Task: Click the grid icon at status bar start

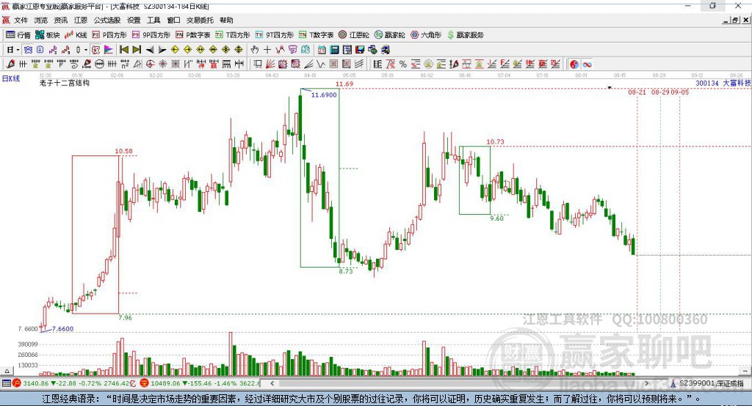Action: [6, 383]
